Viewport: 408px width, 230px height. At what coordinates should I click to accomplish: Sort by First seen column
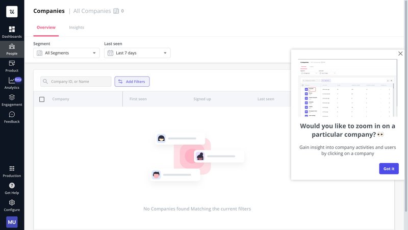click(x=138, y=99)
